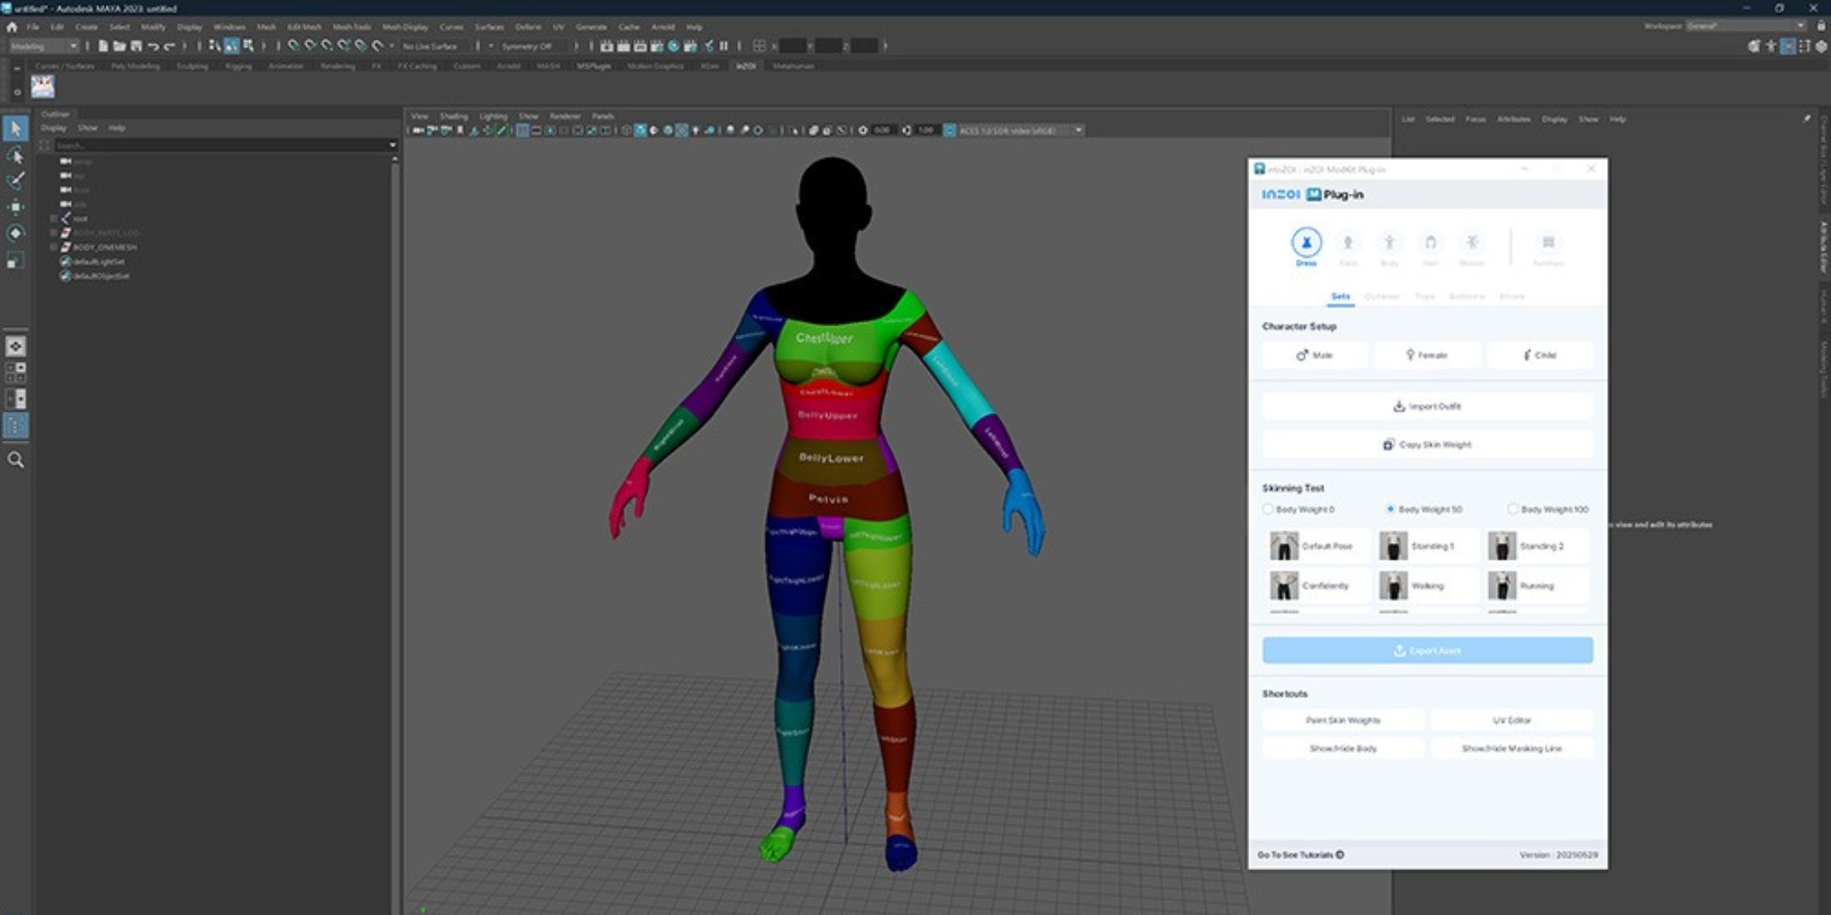Viewport: 1831px width, 915px height.
Task: Expand BODY_PARTS_LOD group in Outliner
Action: click(x=54, y=233)
